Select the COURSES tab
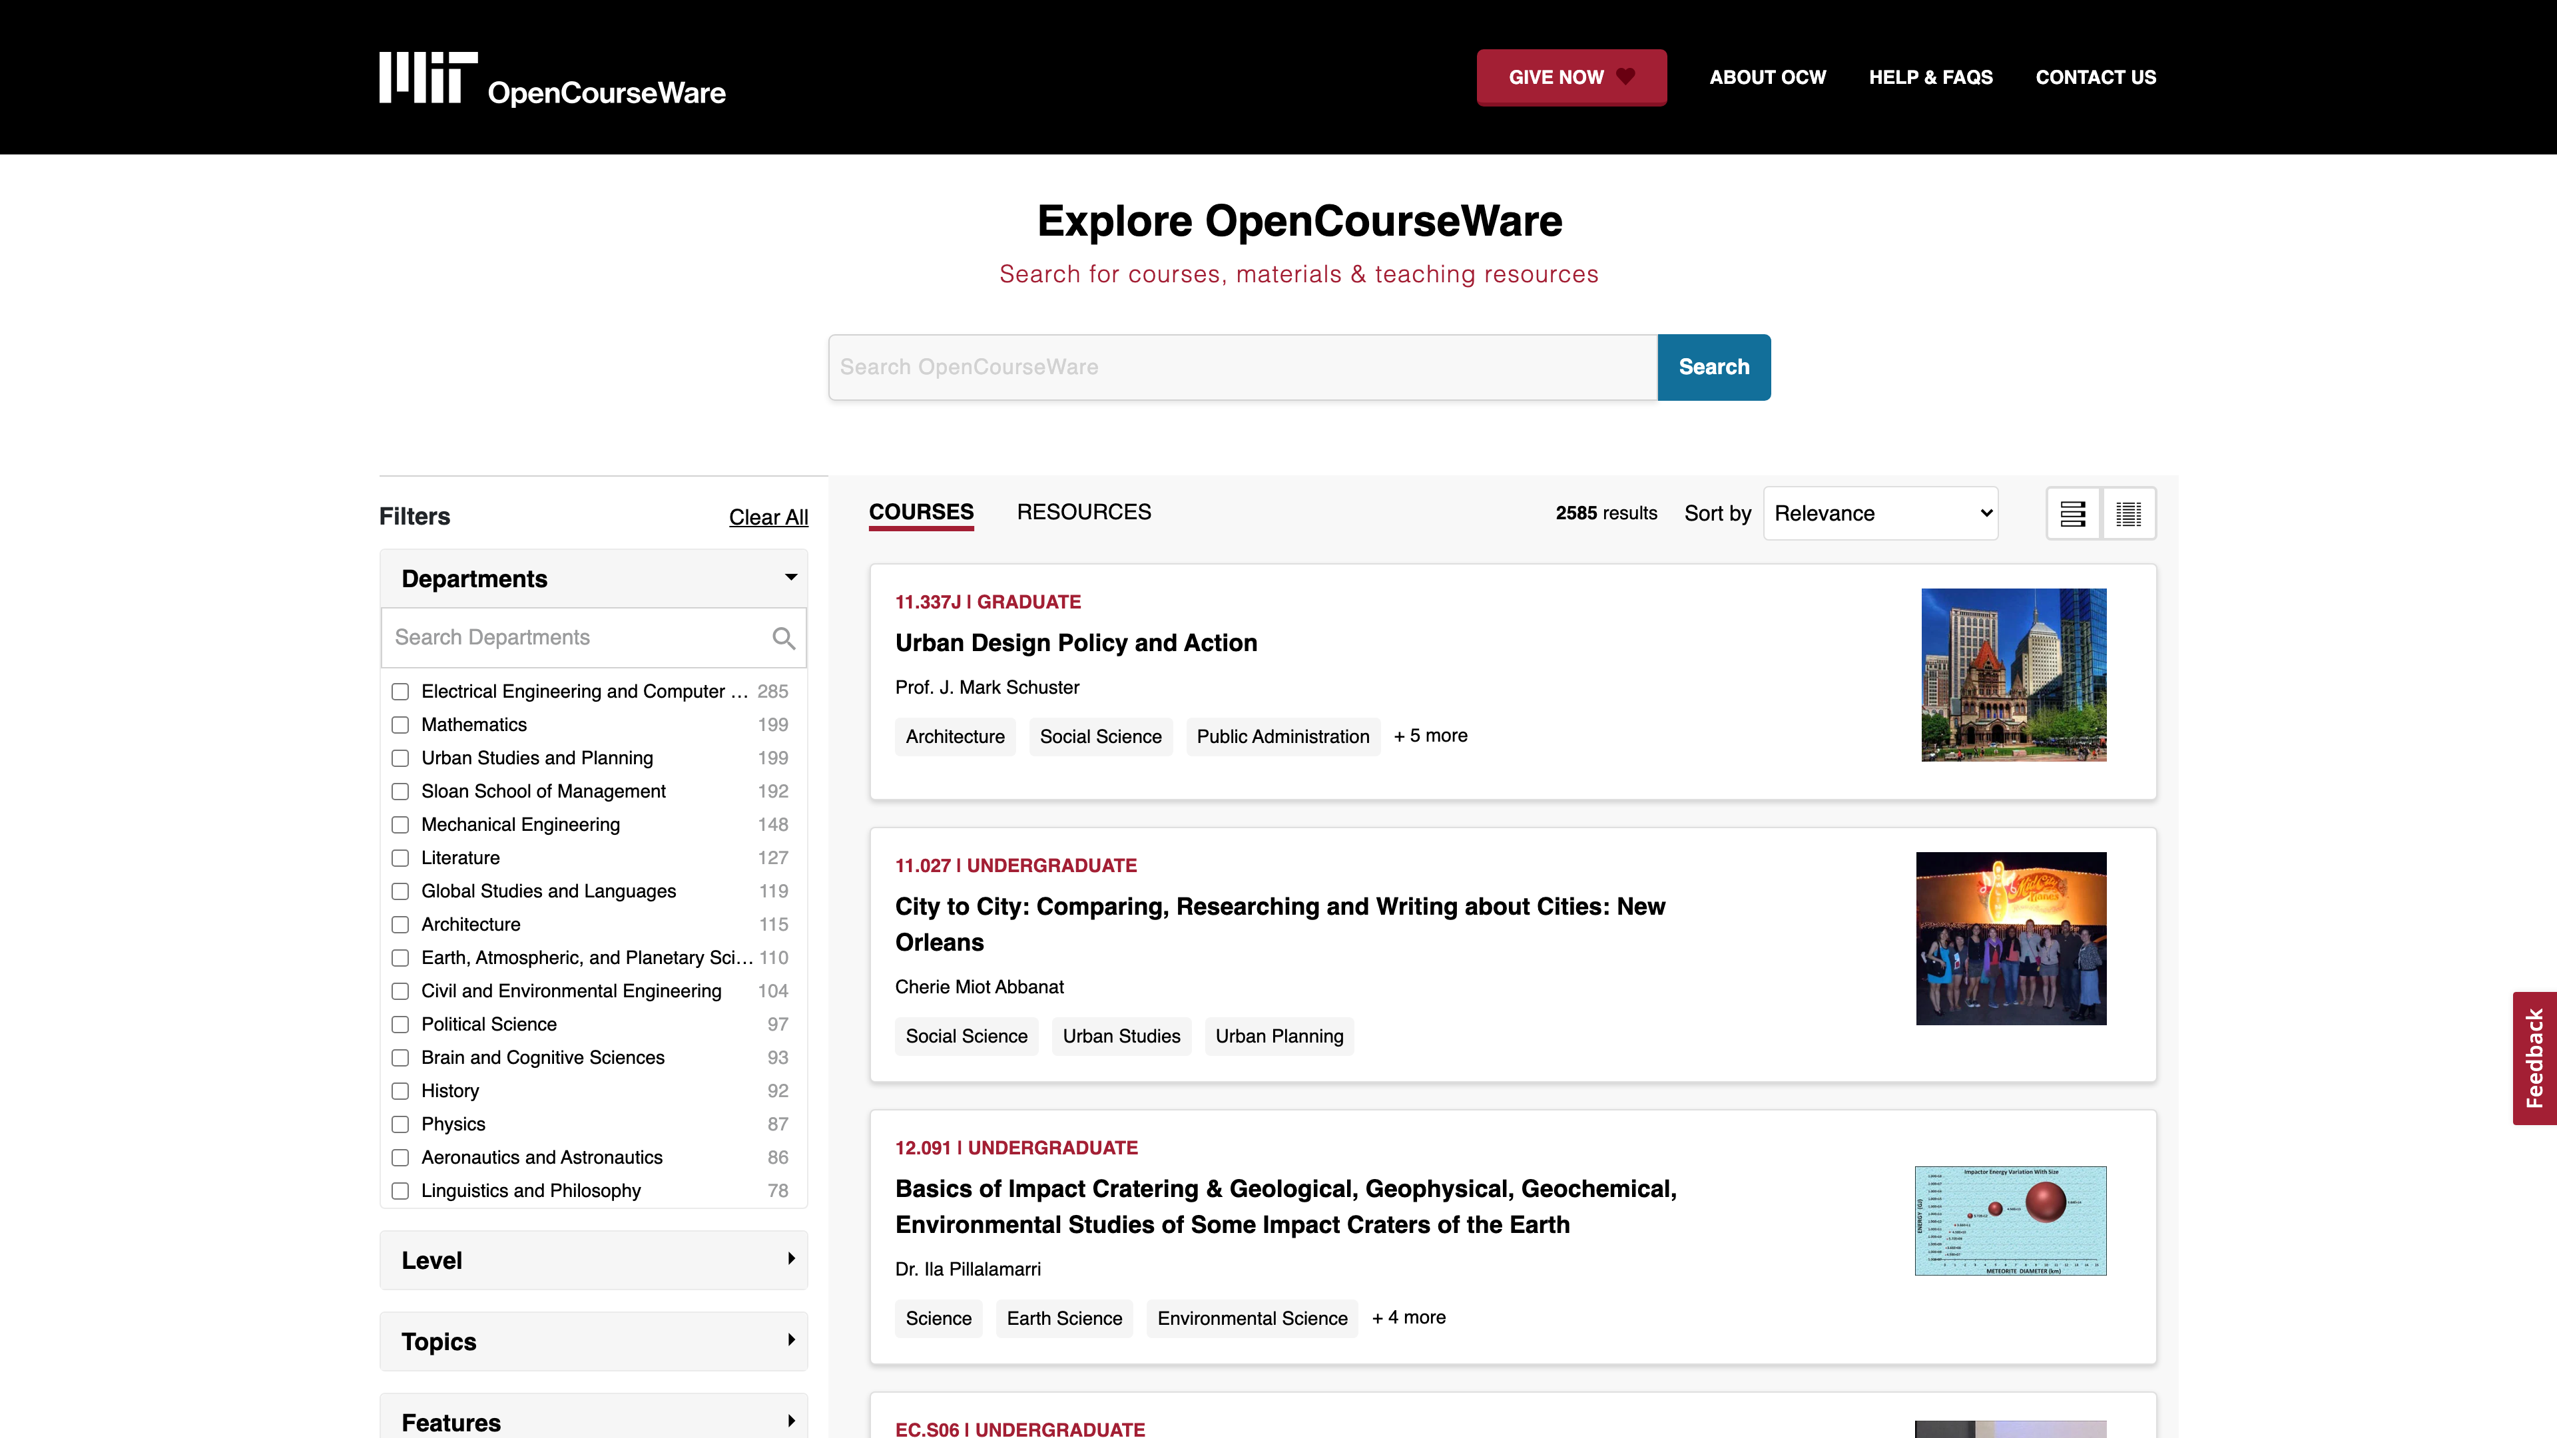The image size is (2557, 1438). click(x=921, y=512)
